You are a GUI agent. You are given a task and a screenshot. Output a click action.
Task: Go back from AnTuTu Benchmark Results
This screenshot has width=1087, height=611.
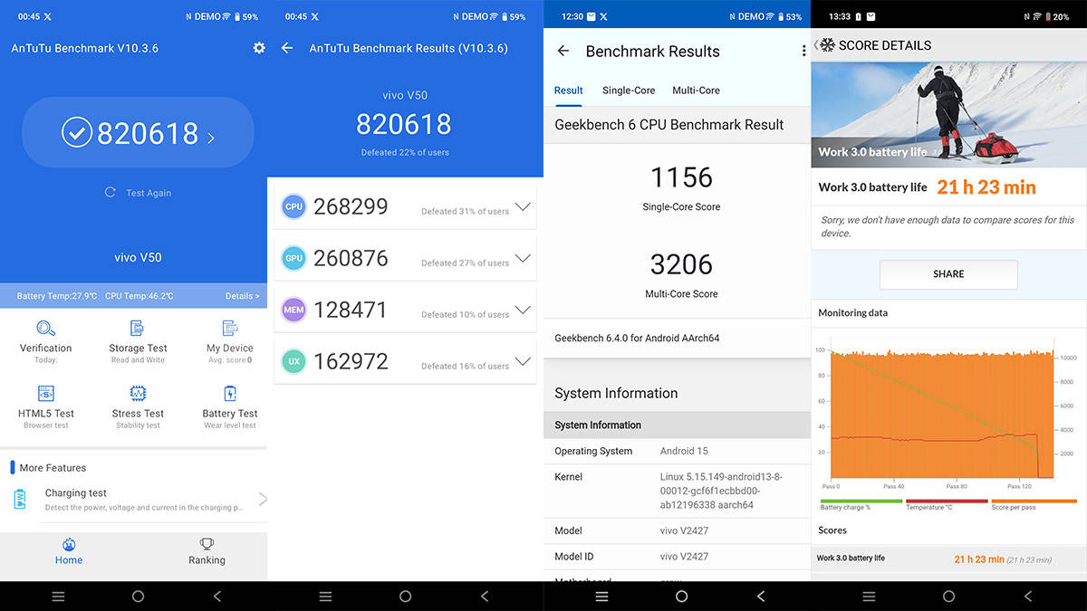(x=287, y=48)
